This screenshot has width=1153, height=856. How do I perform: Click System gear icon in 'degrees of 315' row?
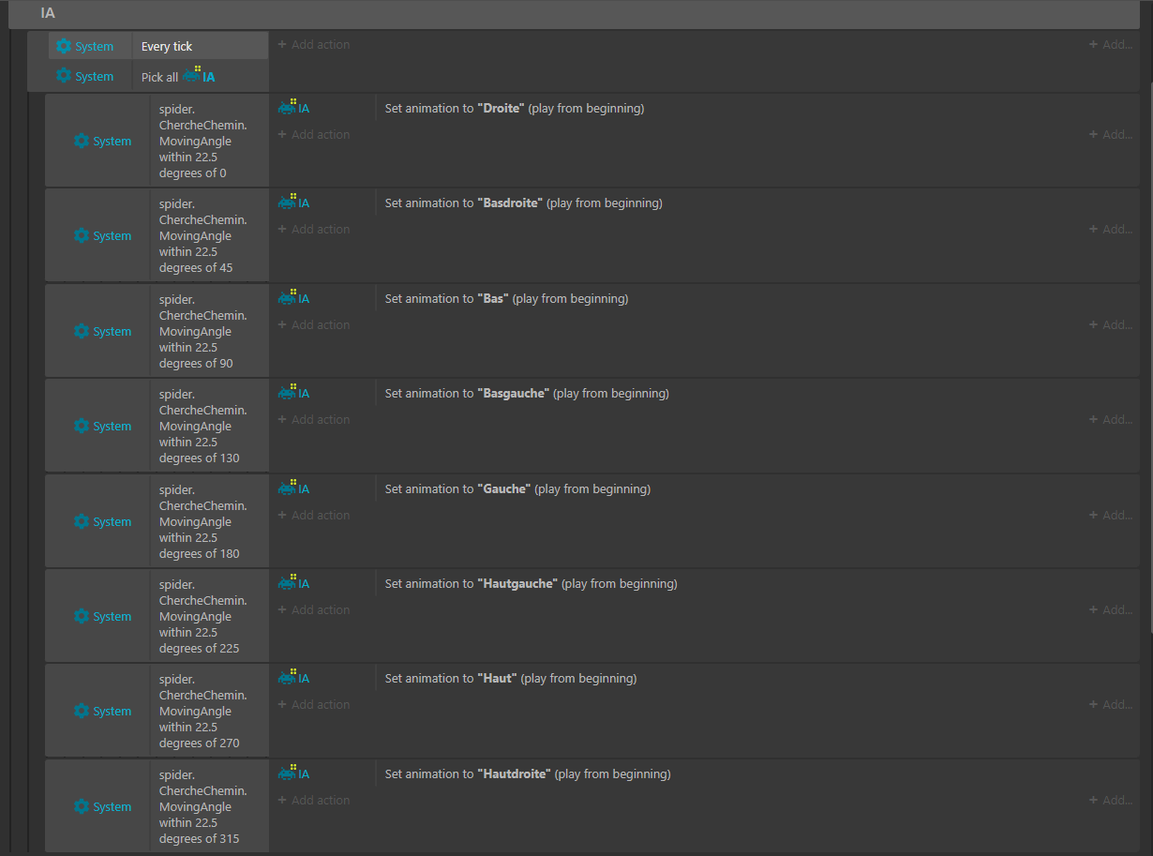(x=82, y=806)
